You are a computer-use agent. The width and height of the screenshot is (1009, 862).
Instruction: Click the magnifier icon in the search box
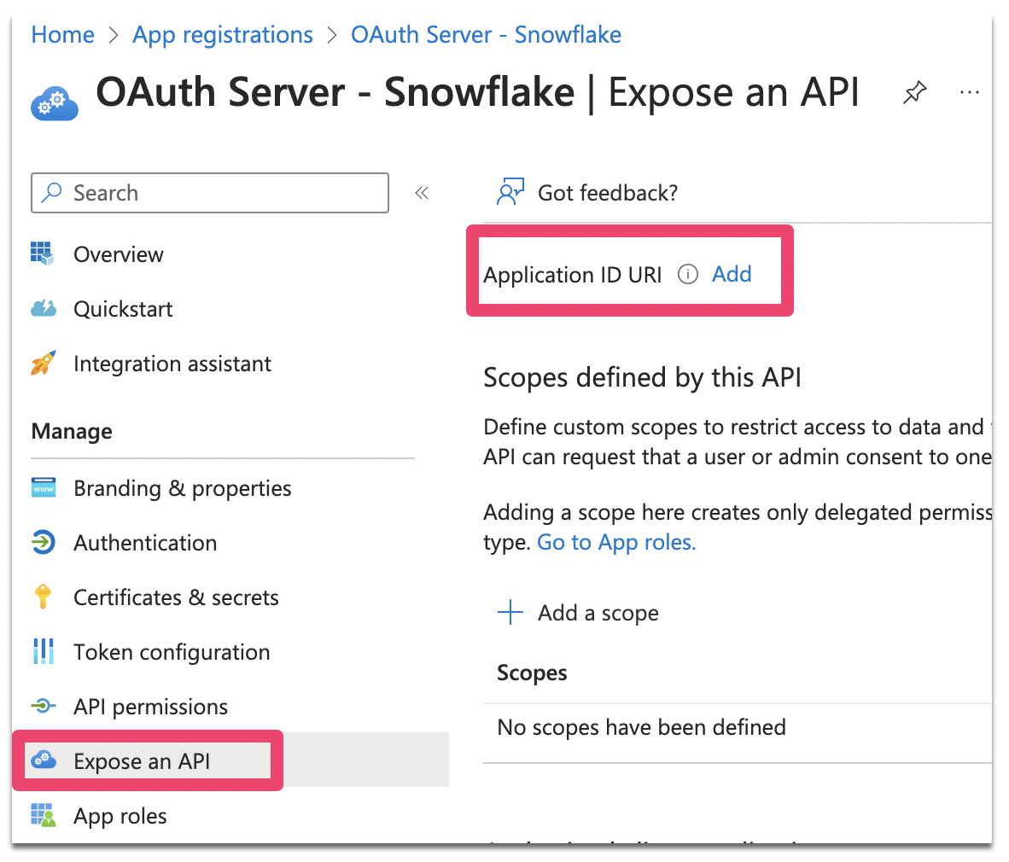pos(51,192)
